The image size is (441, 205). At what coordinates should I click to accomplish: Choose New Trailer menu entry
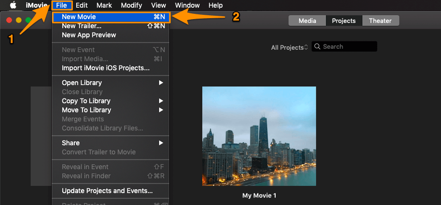pos(81,26)
